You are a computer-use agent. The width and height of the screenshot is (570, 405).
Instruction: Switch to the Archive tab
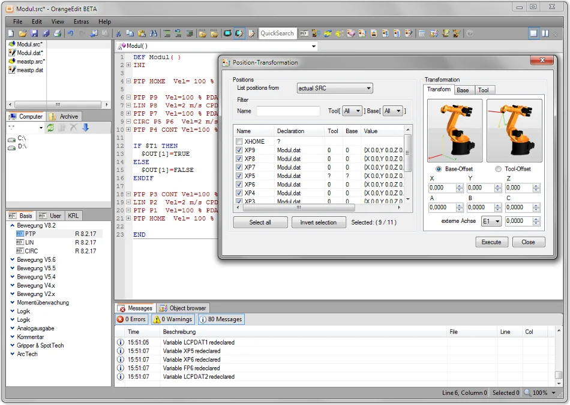64,116
